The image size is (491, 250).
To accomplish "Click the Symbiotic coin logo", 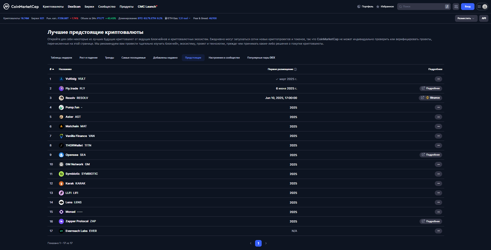I will coord(61,174).
